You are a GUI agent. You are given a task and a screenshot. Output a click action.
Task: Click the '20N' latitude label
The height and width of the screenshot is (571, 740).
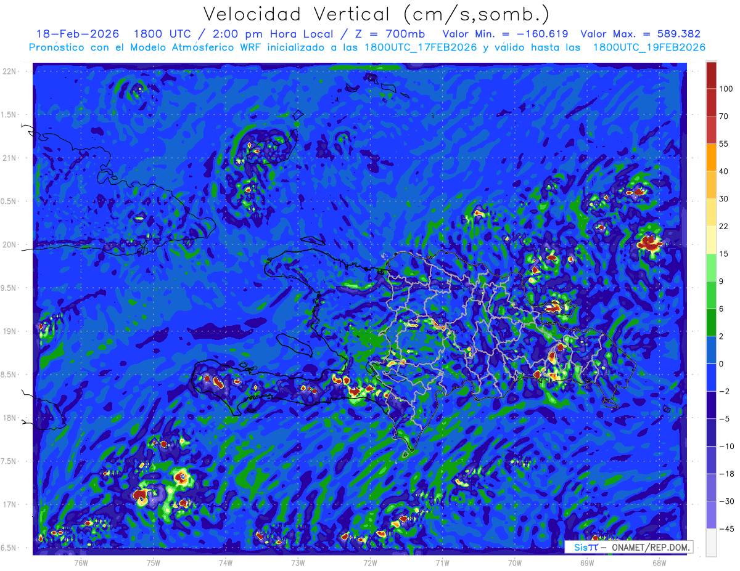click(9, 245)
